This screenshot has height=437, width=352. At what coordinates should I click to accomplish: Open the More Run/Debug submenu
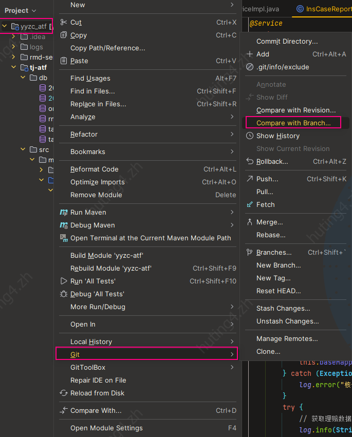click(x=148, y=307)
